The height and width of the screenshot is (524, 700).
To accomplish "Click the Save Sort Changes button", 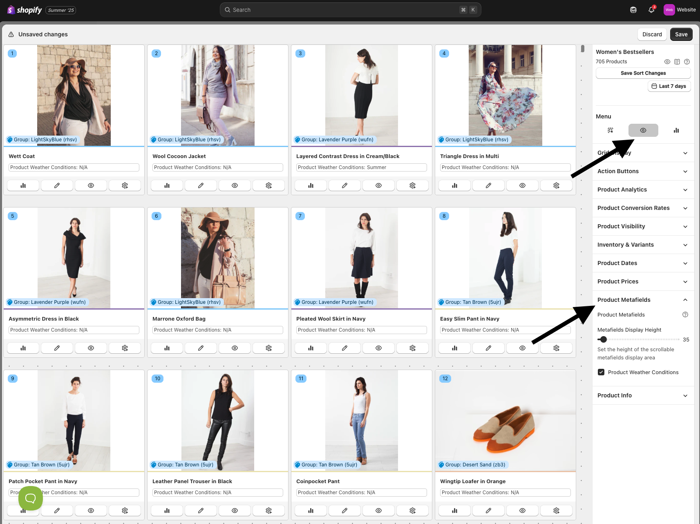I will point(643,73).
